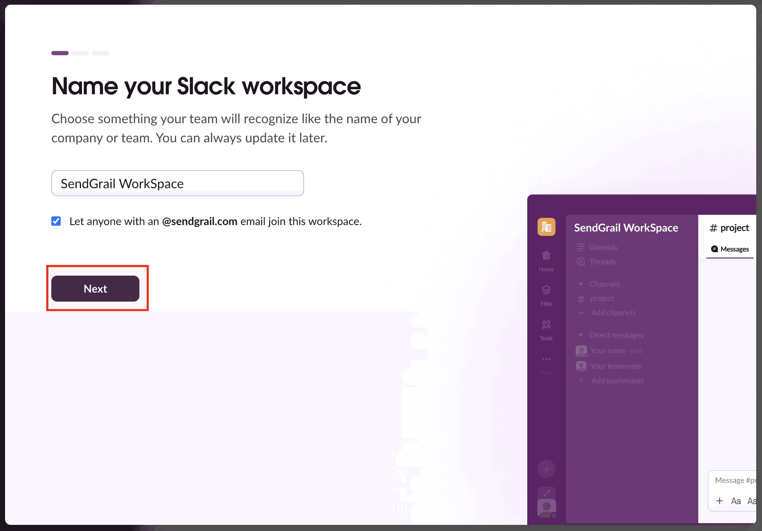
Task: Click the Your teammate avatar thumbnail
Action: [581, 366]
